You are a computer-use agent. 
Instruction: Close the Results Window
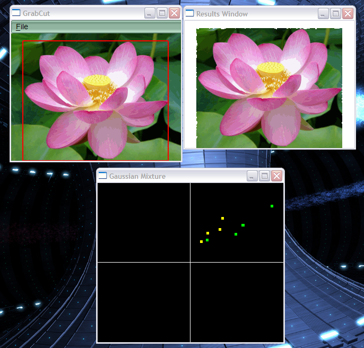[348, 14]
